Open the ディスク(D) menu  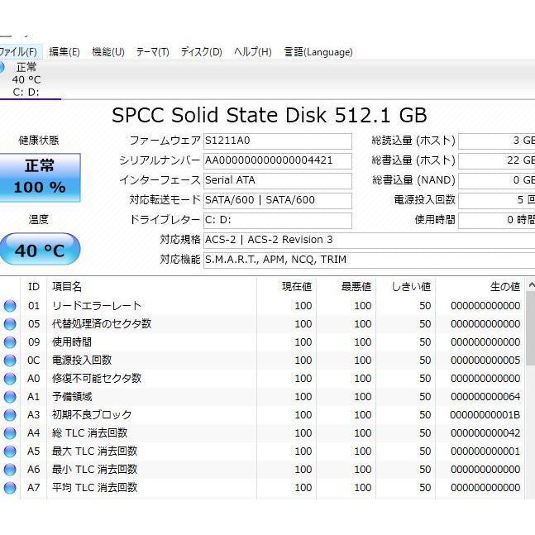coord(201,52)
